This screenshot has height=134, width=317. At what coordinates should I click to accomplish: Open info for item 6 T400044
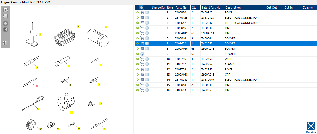(x=147, y=38)
